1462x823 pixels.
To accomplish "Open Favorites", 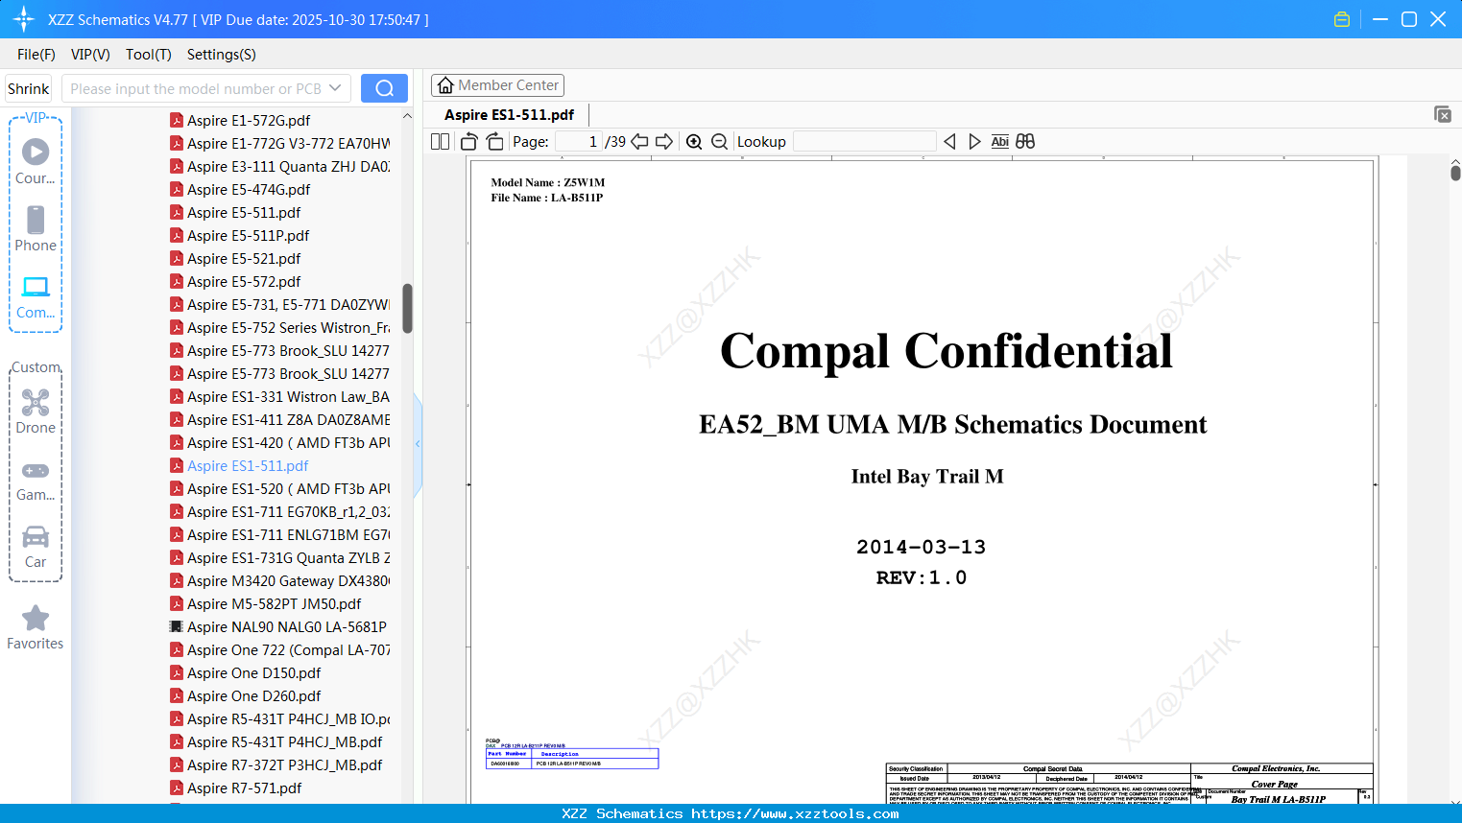I will pyautogui.click(x=36, y=627).
